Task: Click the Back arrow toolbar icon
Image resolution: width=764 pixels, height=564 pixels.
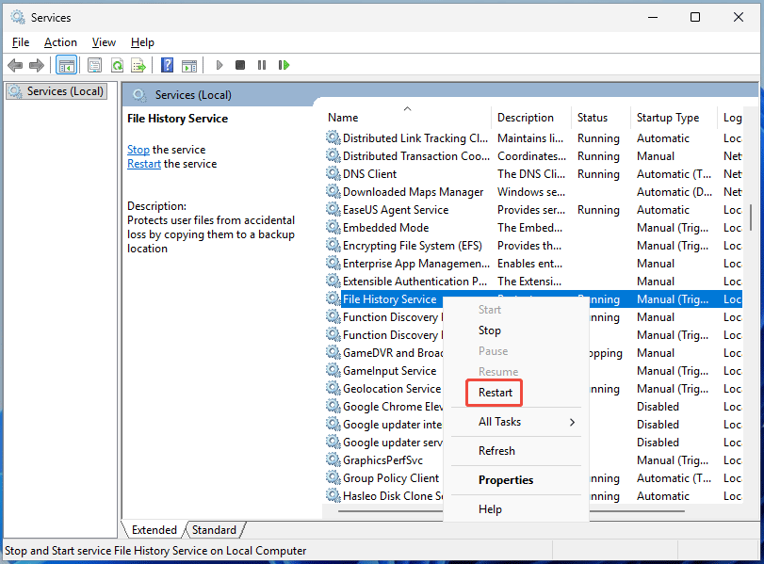Action: [15, 65]
